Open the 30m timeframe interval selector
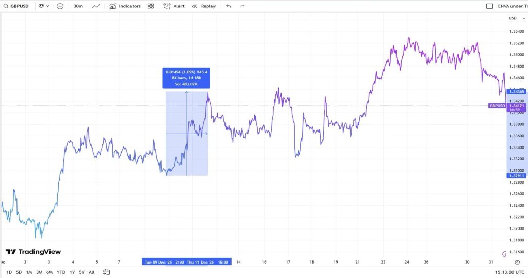This screenshot has width=528, height=278. coord(78,6)
